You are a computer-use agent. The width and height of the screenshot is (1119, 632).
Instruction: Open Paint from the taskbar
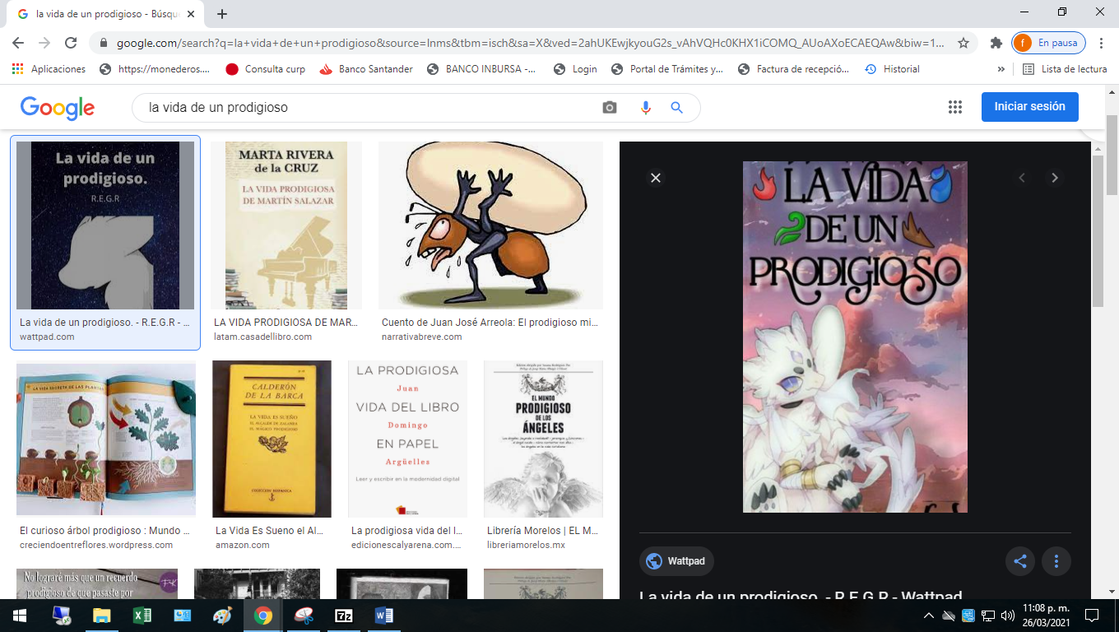[222, 615]
